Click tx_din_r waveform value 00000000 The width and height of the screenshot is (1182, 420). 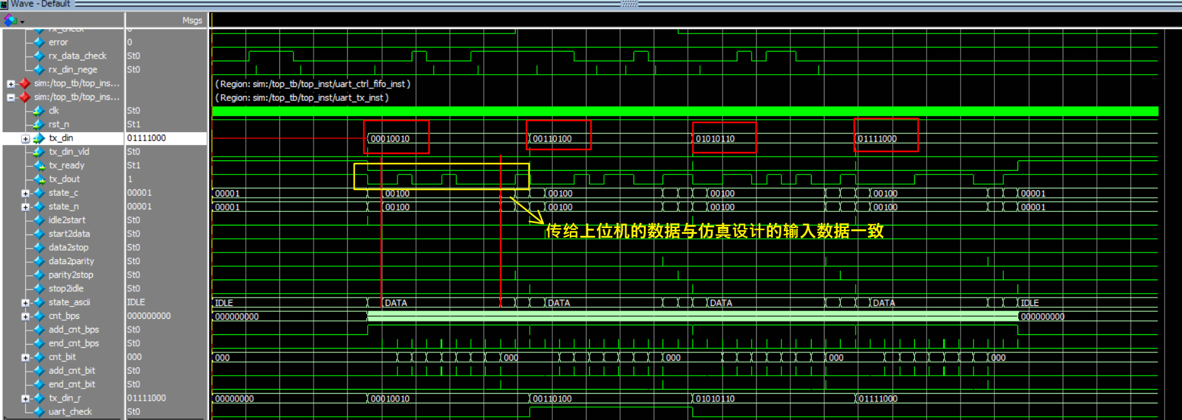[235, 399]
